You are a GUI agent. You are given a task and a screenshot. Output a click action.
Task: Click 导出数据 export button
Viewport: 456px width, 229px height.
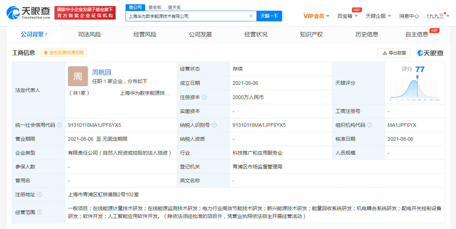point(394,53)
